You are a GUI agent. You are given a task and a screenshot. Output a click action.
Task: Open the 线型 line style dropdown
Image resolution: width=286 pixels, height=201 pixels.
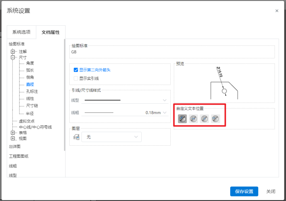pos(124,100)
